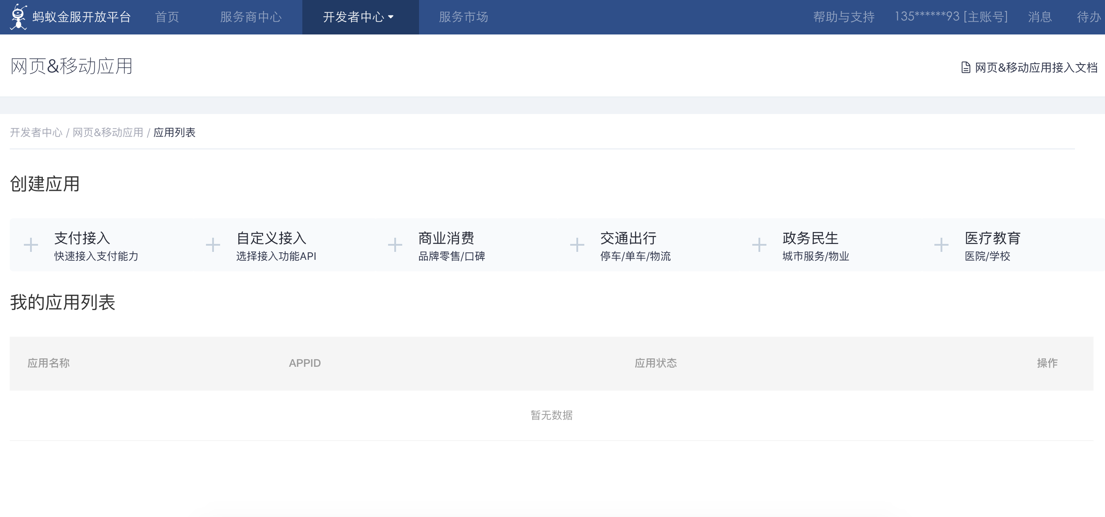
Task: Open the account 135******93 [主账号] menu
Action: (949, 17)
